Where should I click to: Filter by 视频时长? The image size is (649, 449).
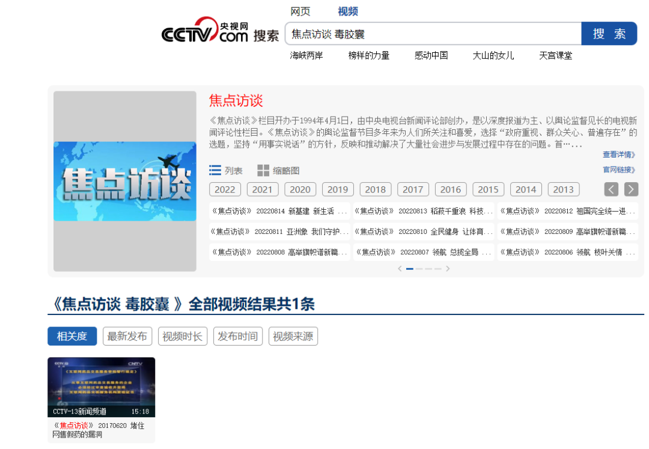coord(183,337)
